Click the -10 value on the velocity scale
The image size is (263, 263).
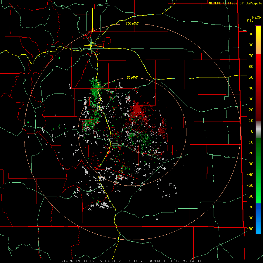(250, 142)
